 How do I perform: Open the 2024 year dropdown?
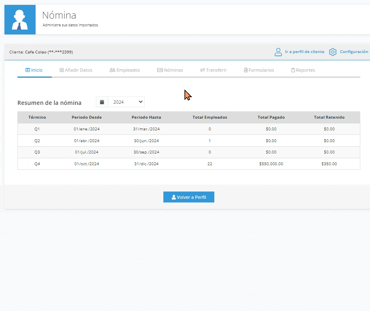point(126,102)
